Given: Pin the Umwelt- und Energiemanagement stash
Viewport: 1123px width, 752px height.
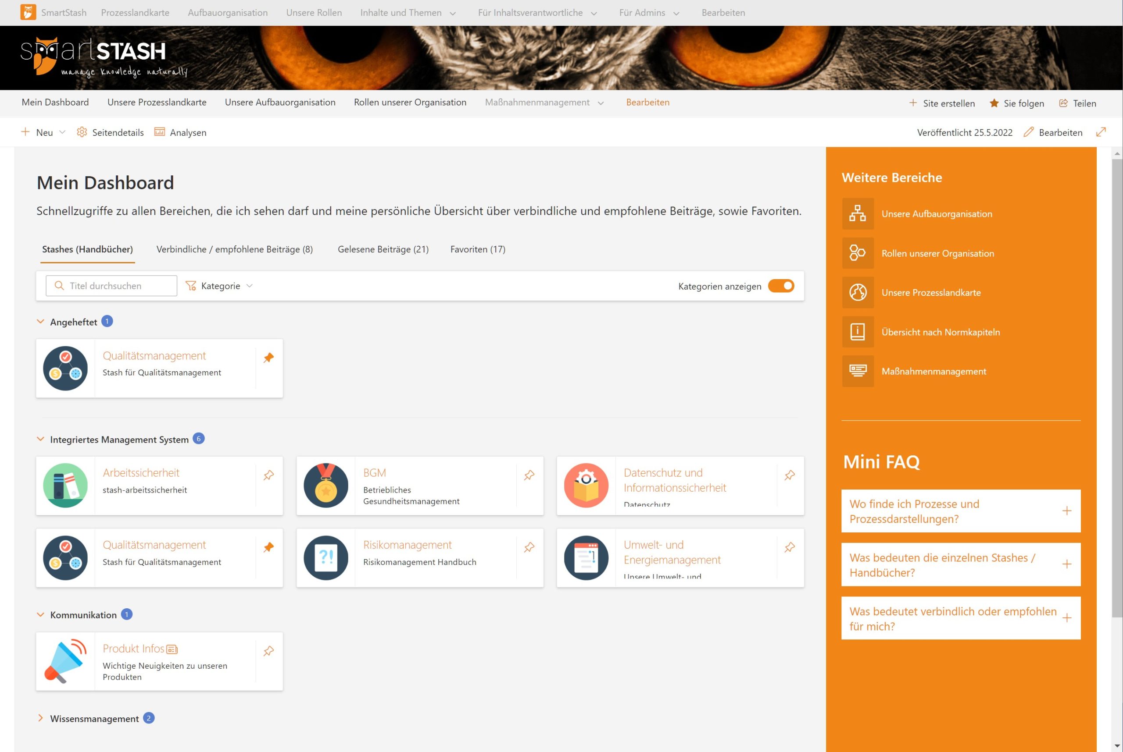Looking at the screenshot, I should 790,547.
